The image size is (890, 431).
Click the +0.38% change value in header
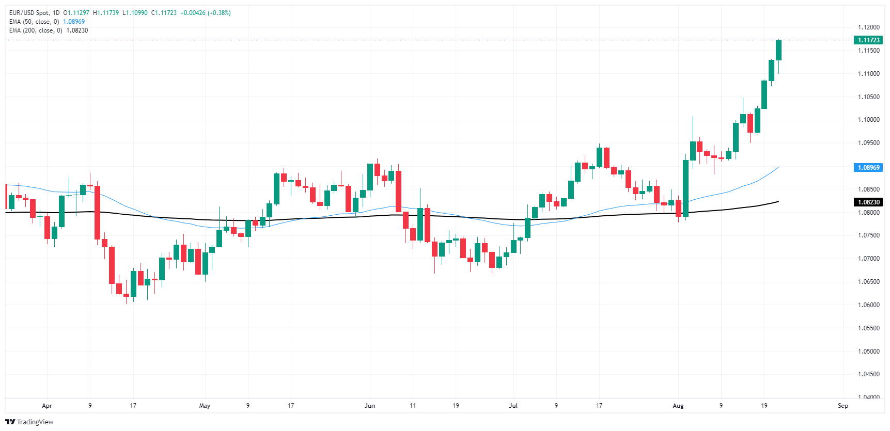pyautogui.click(x=219, y=13)
